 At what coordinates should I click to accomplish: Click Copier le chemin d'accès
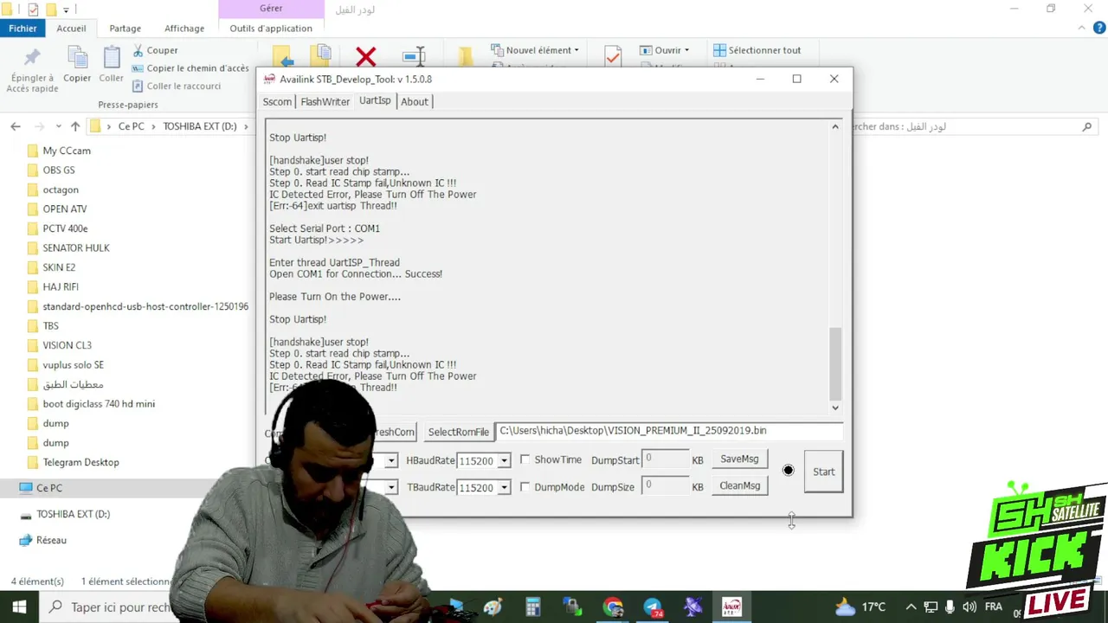pyautogui.click(x=190, y=68)
